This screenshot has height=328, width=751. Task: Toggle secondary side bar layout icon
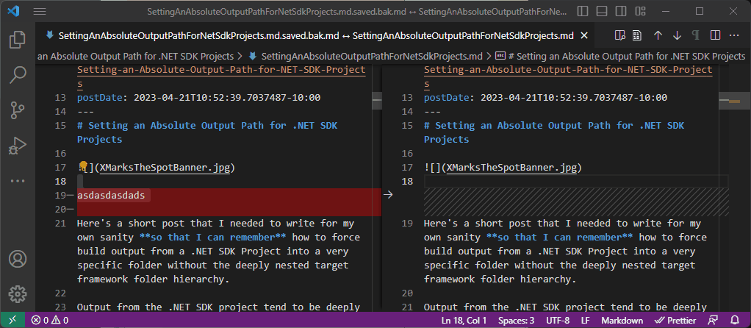(621, 11)
